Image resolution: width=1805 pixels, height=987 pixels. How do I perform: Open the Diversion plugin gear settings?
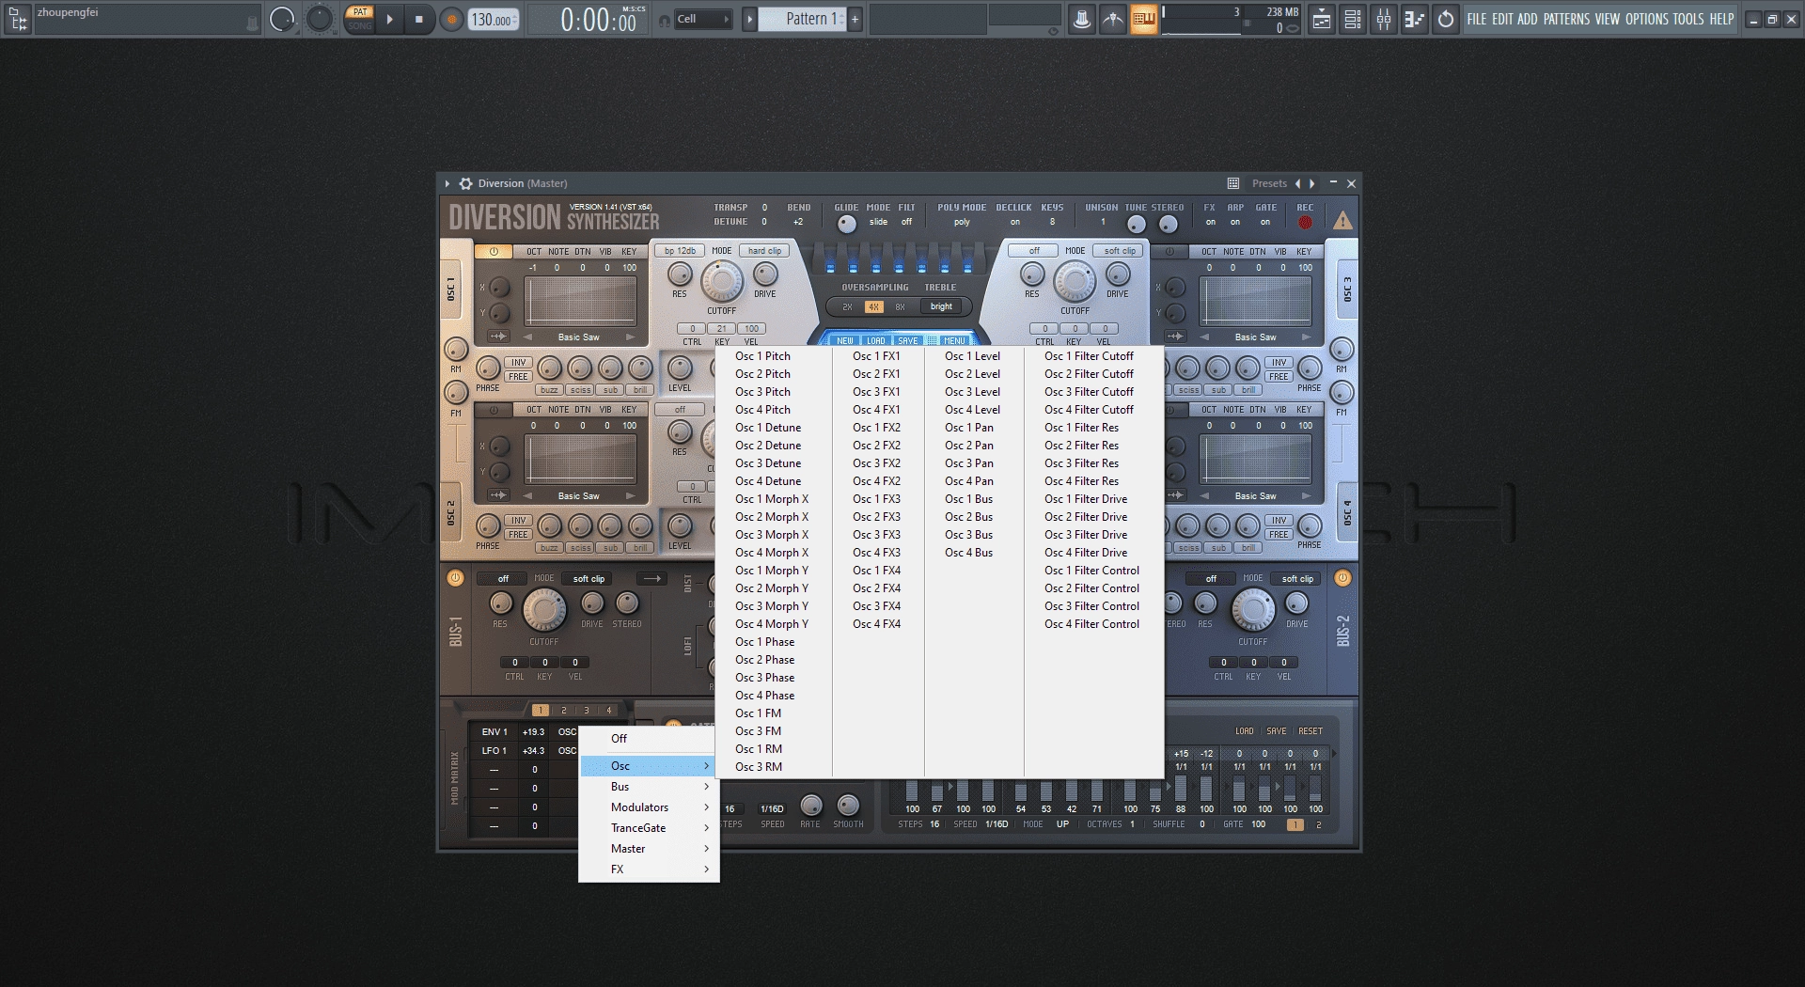tap(465, 183)
